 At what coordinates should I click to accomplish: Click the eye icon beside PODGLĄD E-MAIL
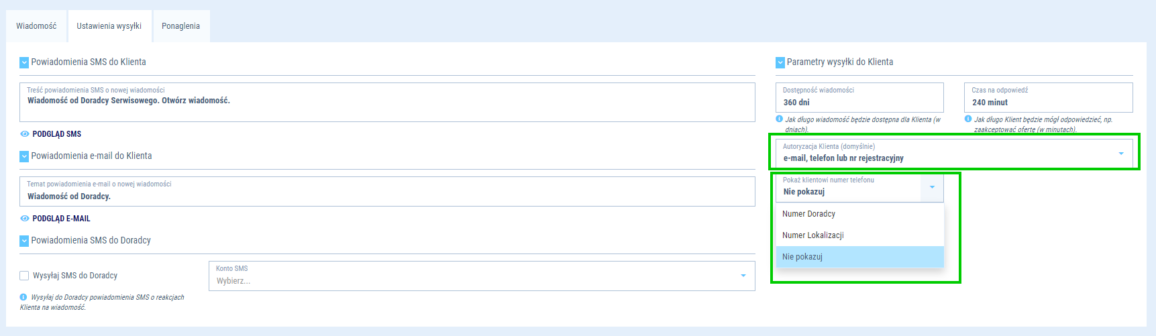tap(25, 219)
